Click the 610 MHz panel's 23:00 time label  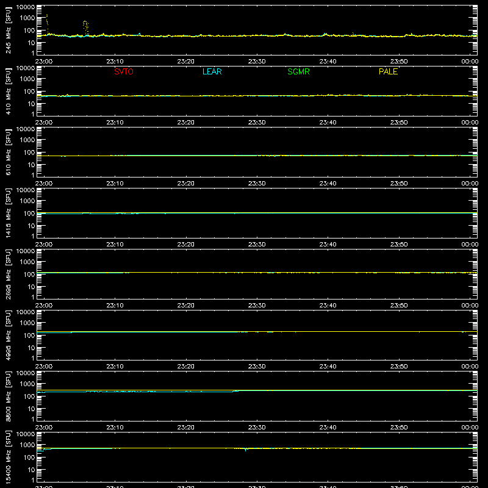(x=44, y=184)
